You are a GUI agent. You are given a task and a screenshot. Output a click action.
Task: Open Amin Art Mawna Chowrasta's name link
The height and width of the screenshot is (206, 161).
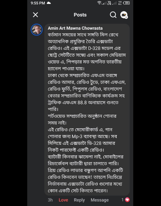[x=75, y=28]
